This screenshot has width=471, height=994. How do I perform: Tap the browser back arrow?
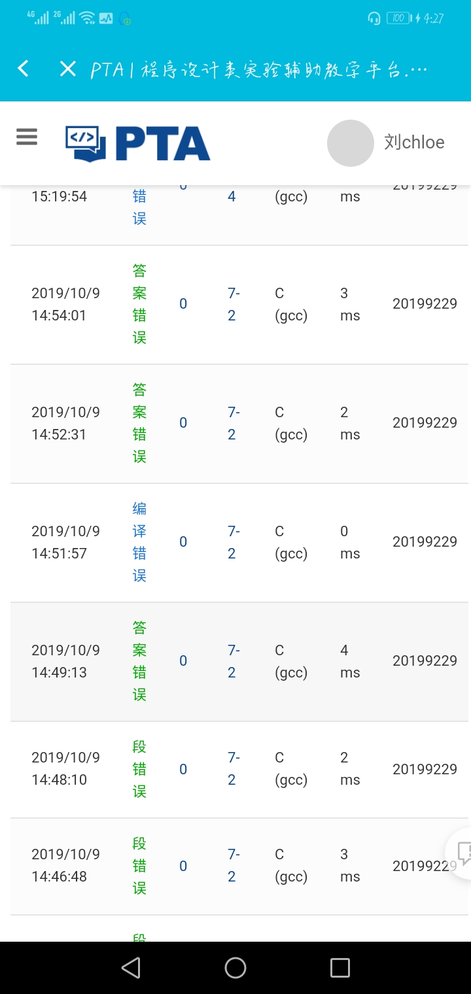tap(24, 69)
